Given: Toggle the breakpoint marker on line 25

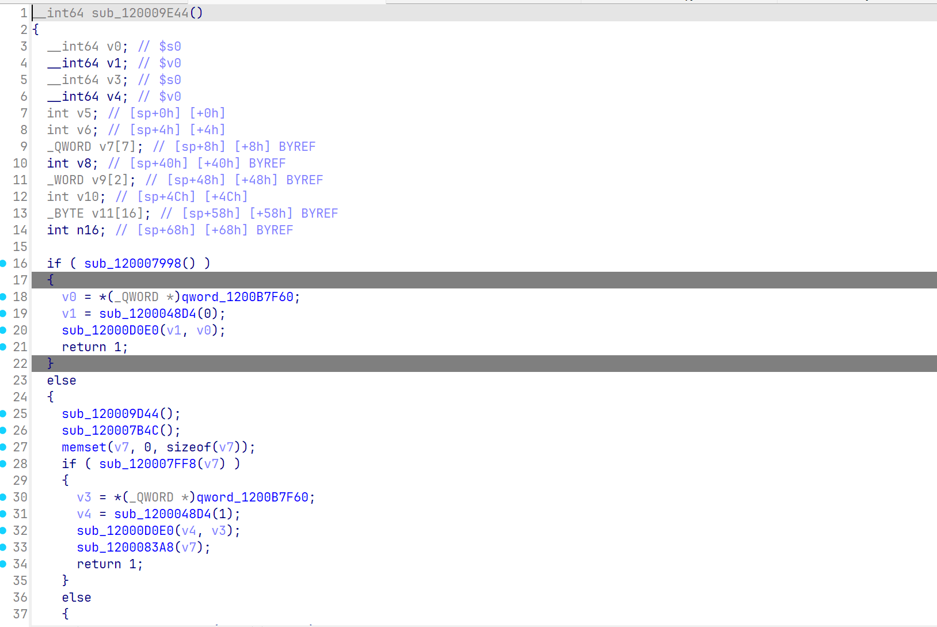Looking at the screenshot, I should (x=4, y=413).
